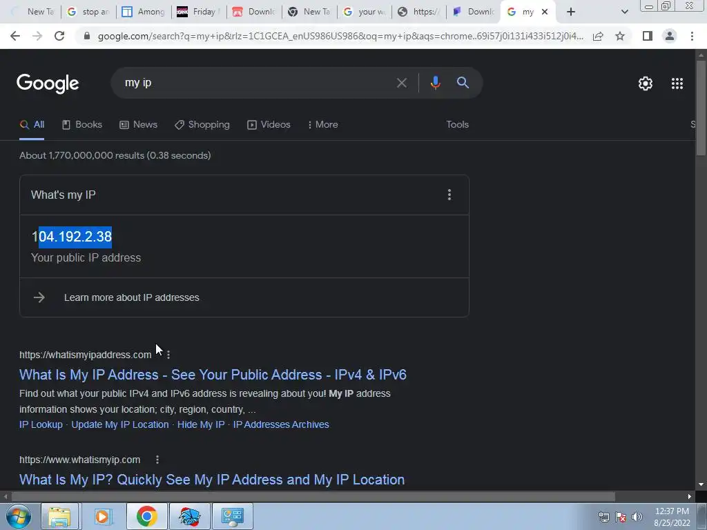Open the IP Lookup sitelink
Image resolution: width=707 pixels, height=530 pixels.
(41, 424)
